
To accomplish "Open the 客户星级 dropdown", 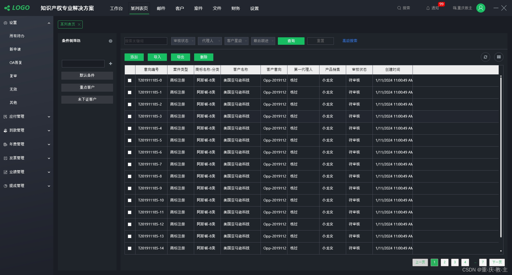I will 237,41.
